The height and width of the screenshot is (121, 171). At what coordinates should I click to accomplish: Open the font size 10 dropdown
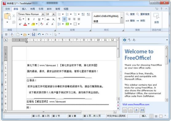(54, 14)
